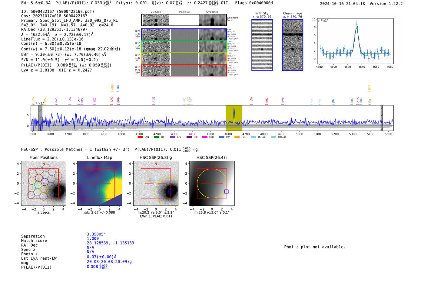Click the red Lyα legend swatch

(140, 137)
